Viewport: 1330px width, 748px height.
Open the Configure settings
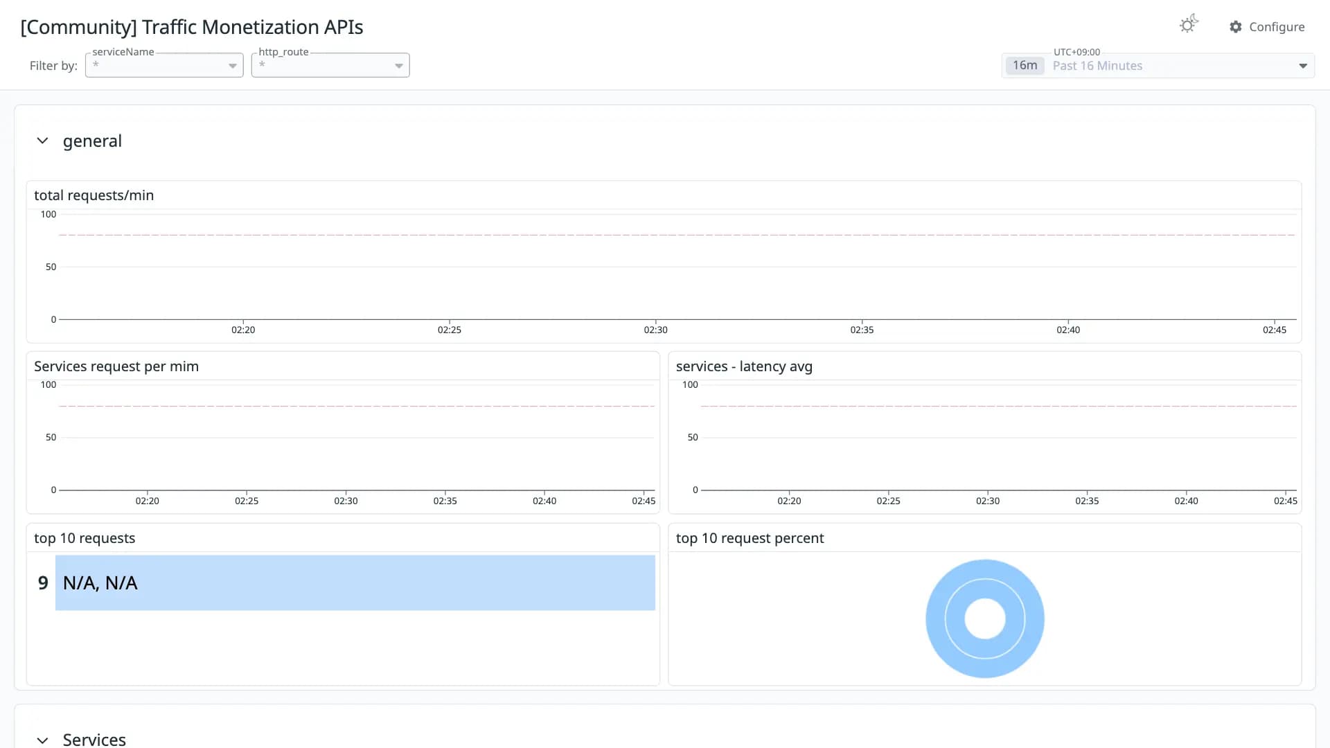coord(1267,27)
